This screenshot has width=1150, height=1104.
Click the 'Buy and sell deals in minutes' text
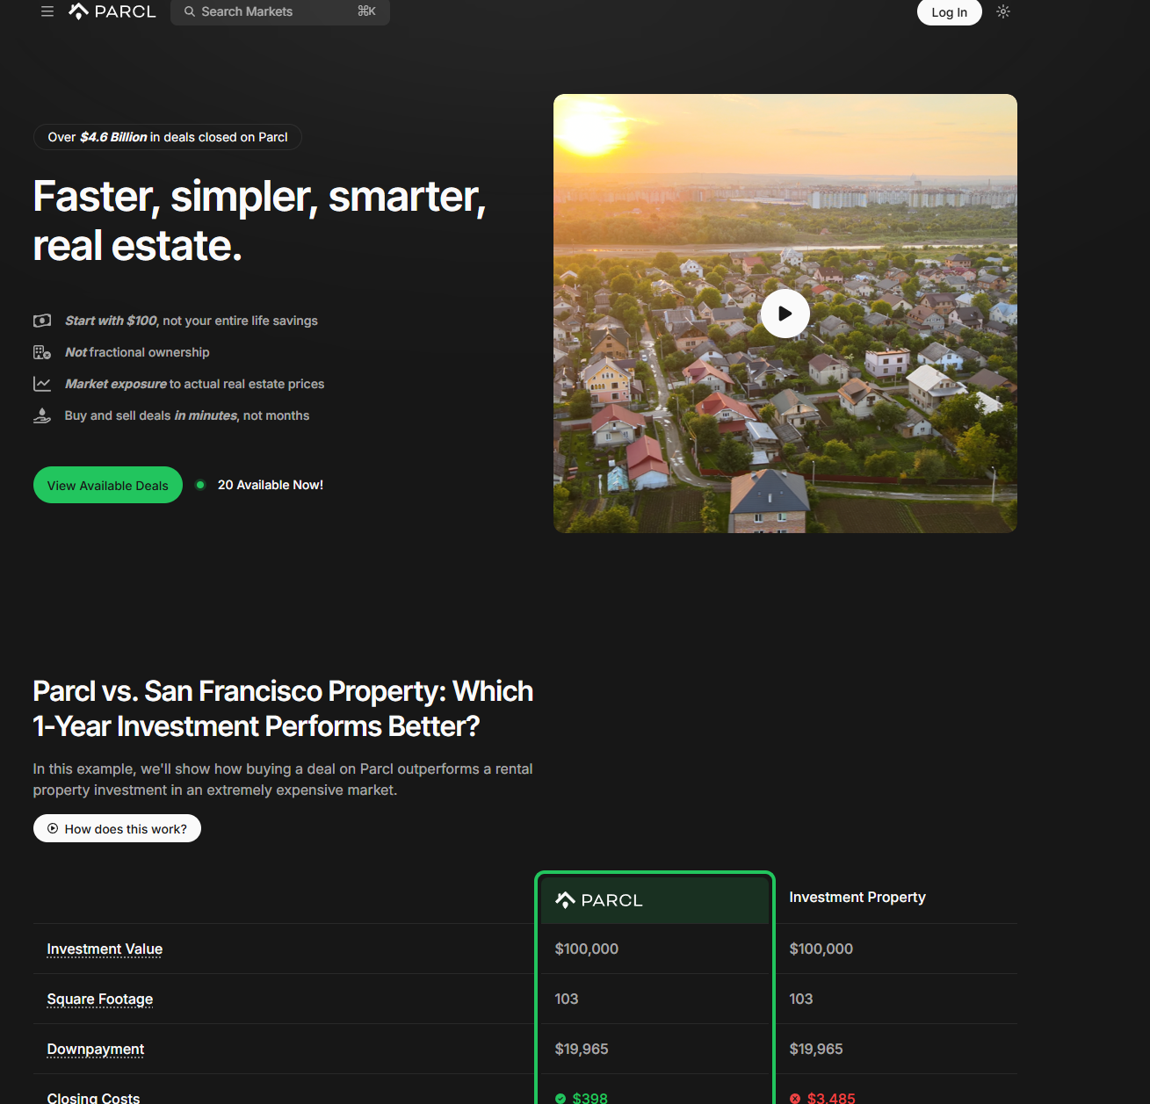187,415
